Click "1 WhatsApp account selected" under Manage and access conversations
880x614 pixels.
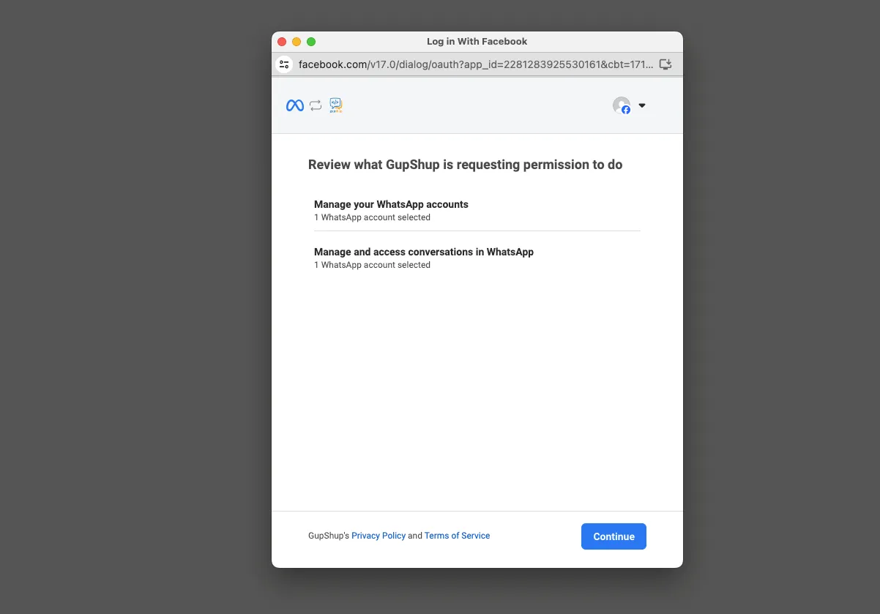pos(372,265)
